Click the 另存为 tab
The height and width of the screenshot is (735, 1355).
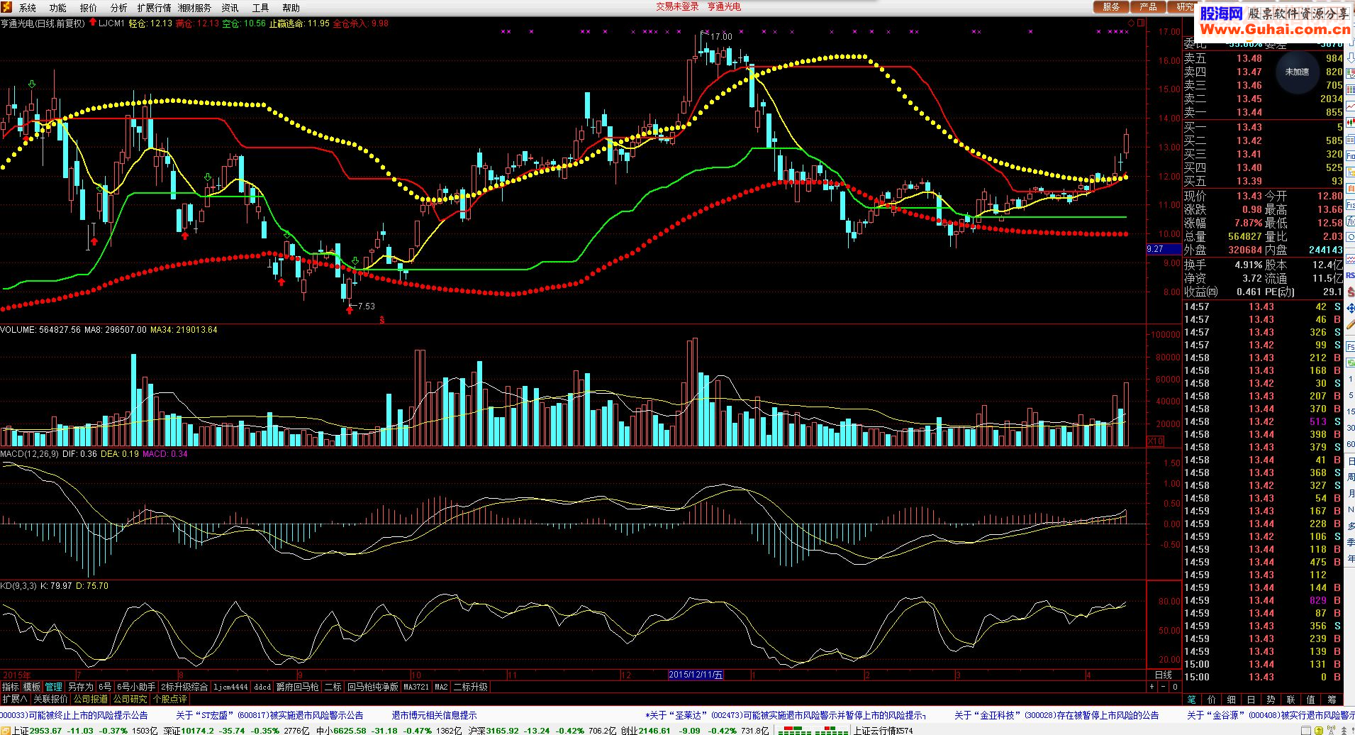point(80,687)
